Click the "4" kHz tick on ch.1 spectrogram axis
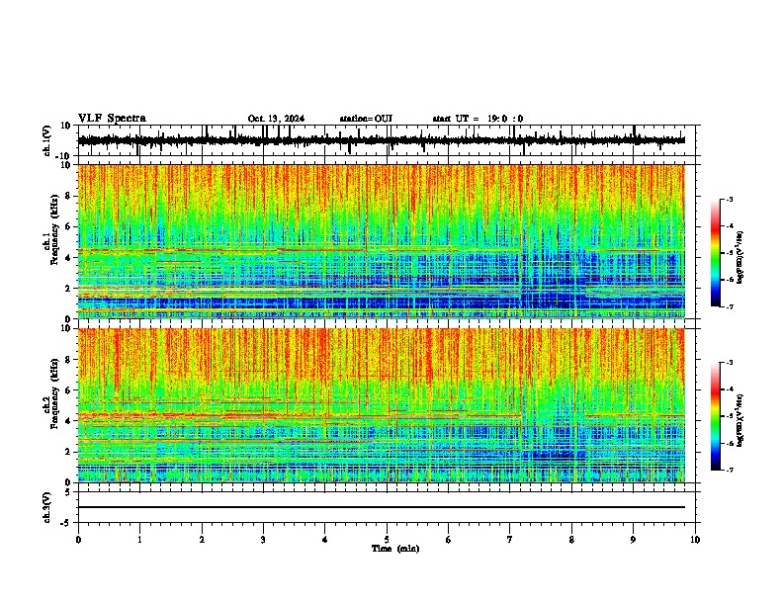The width and height of the screenshot is (783, 605). click(68, 258)
